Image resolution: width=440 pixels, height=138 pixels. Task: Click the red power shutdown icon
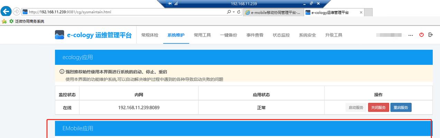coord(421,35)
